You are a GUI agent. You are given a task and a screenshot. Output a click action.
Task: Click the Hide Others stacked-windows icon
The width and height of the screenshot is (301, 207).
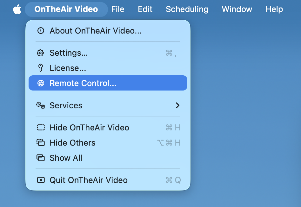tap(41, 143)
